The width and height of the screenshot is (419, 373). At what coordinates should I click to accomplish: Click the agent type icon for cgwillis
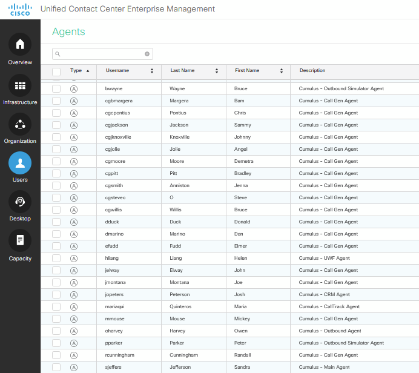74,210
